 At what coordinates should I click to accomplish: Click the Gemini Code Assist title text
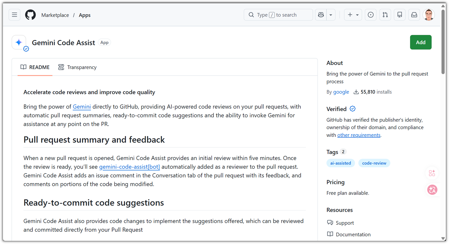(63, 42)
